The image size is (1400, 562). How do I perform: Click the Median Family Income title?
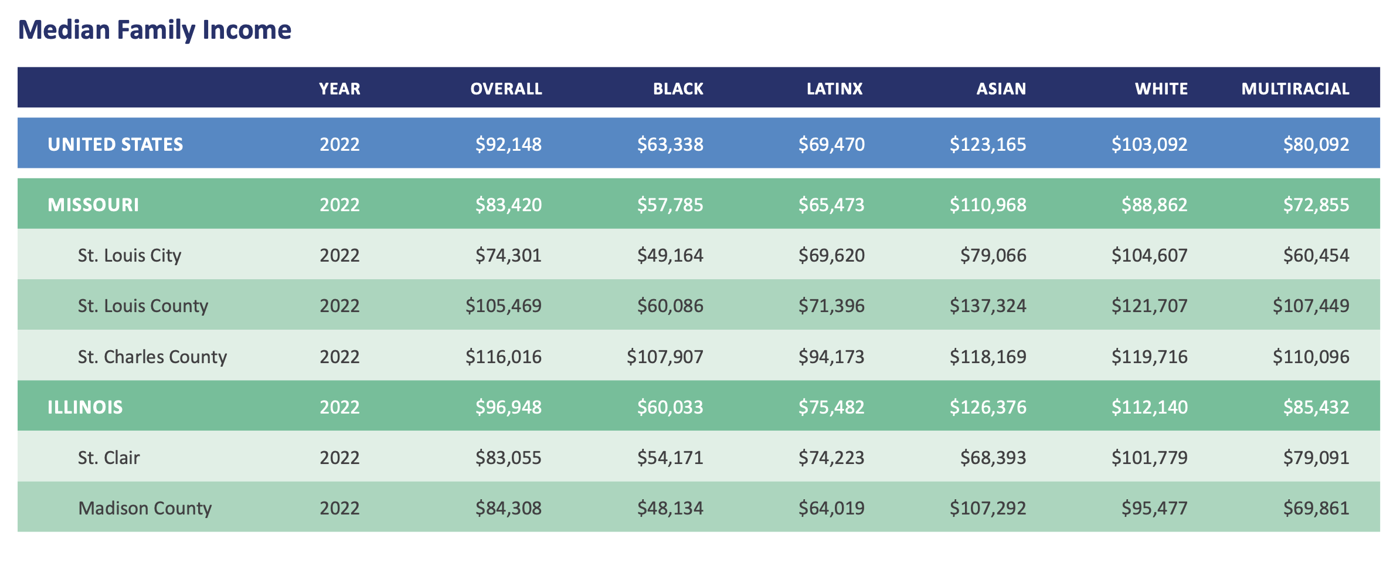pos(155,31)
